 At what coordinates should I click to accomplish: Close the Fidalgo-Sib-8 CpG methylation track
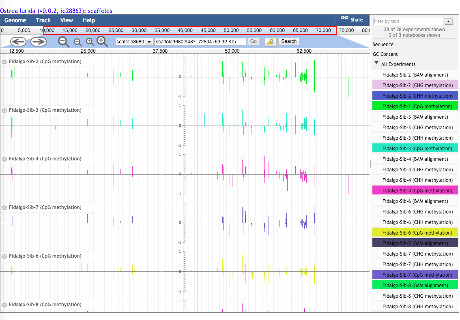pyautogui.click(x=4, y=305)
